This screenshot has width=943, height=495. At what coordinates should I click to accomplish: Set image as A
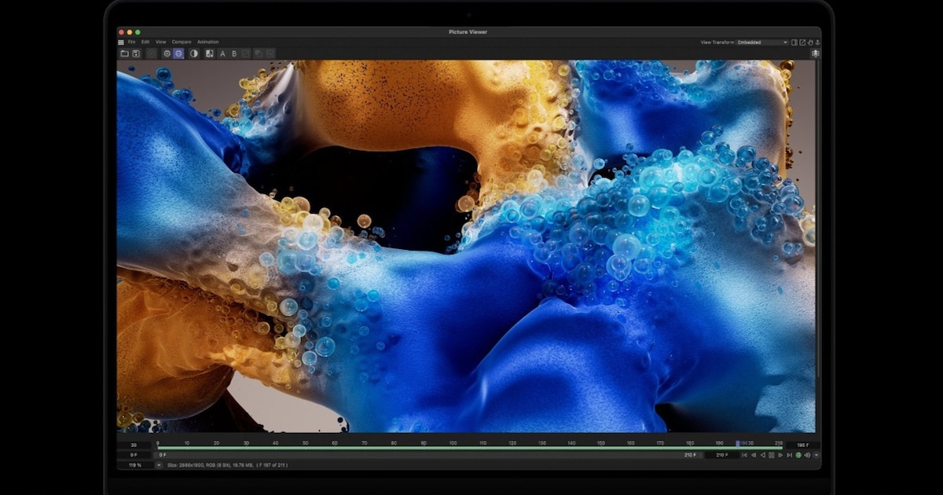(x=222, y=53)
